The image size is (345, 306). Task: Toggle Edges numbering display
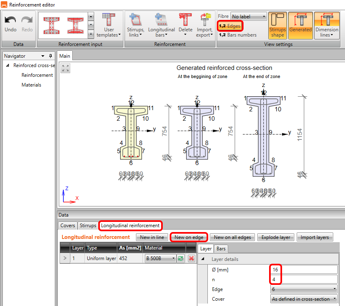pos(230,26)
